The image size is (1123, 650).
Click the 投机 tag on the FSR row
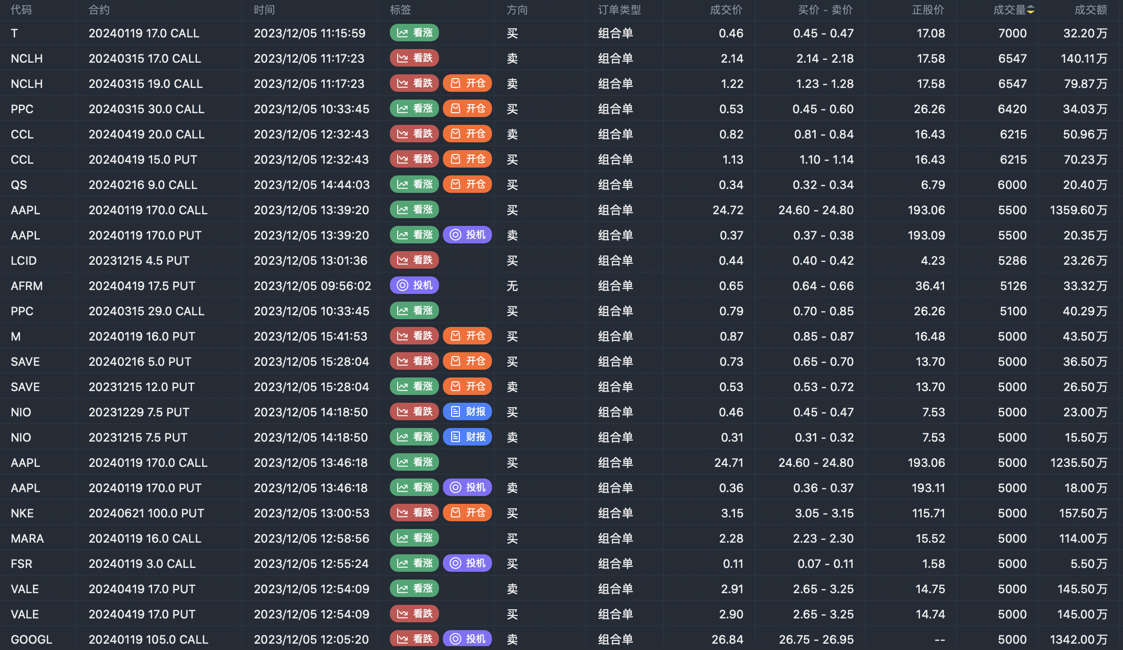467,564
